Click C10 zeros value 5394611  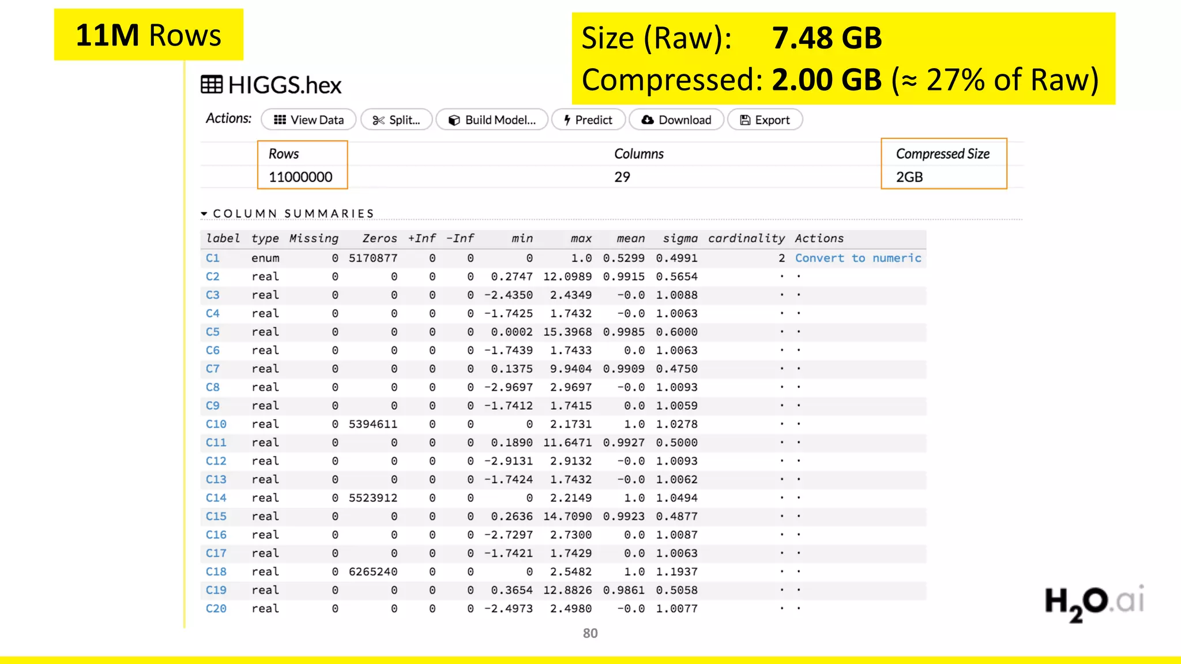click(373, 424)
